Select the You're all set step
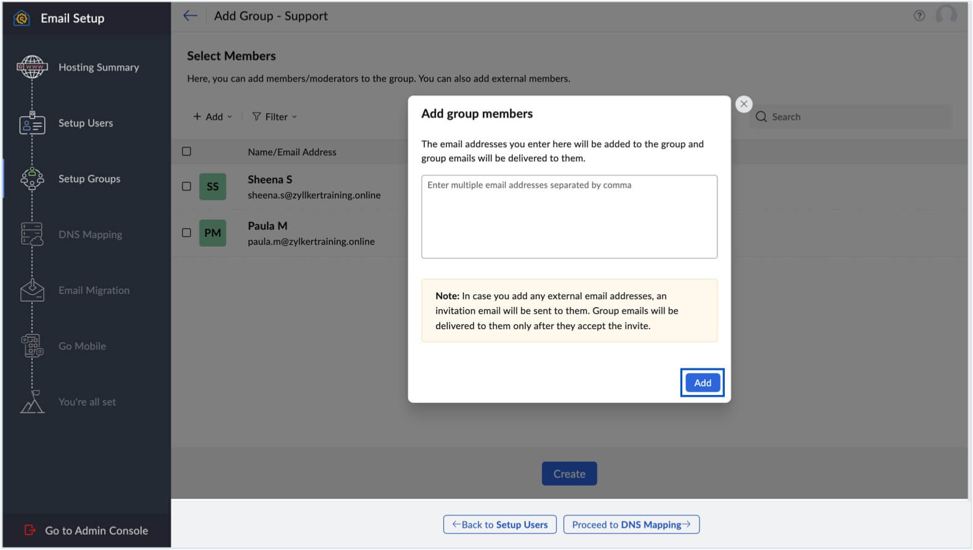The image size is (973, 550). tap(87, 402)
